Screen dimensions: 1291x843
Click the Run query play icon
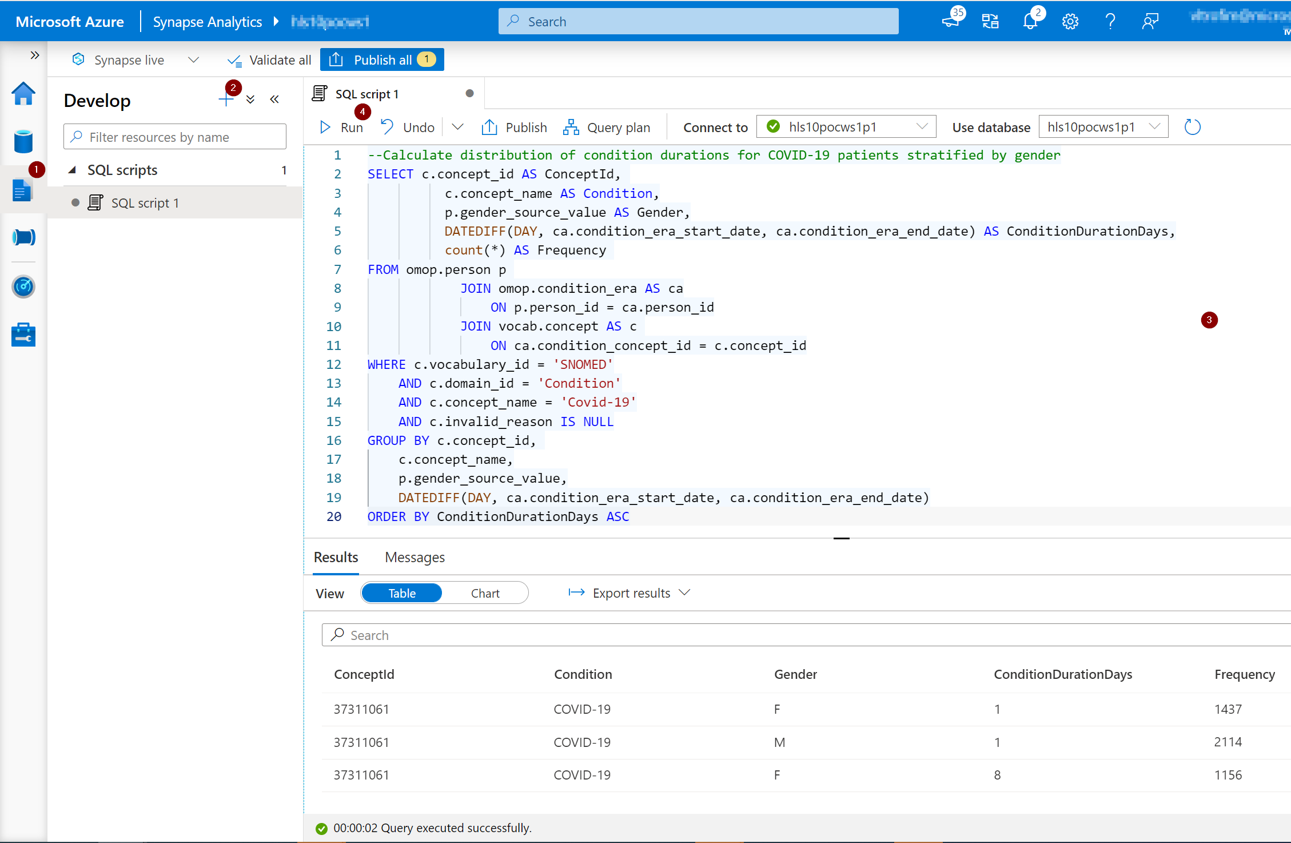(325, 127)
